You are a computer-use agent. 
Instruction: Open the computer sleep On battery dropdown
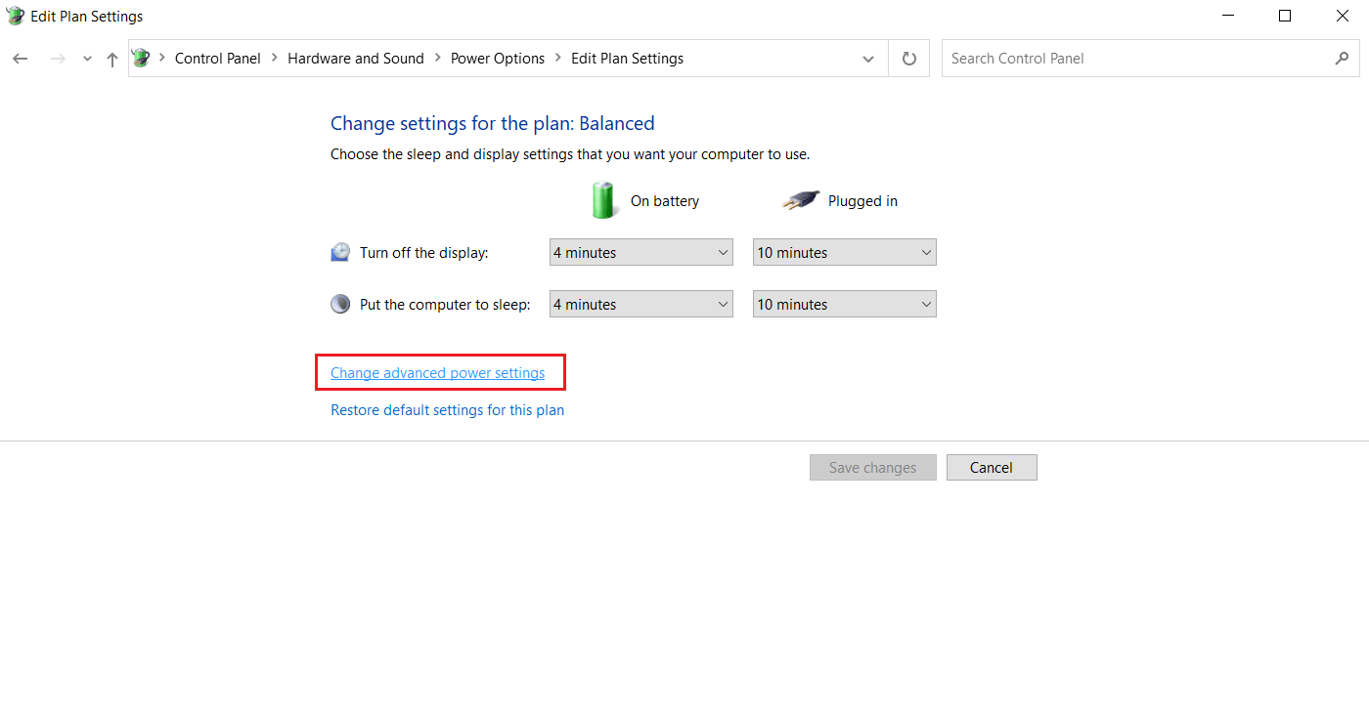click(x=641, y=304)
